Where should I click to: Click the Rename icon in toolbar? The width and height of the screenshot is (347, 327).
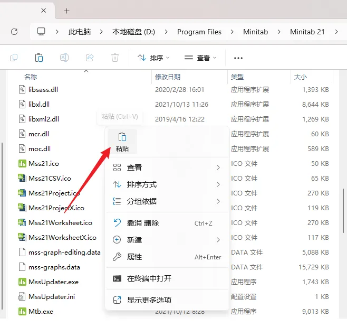point(64,58)
